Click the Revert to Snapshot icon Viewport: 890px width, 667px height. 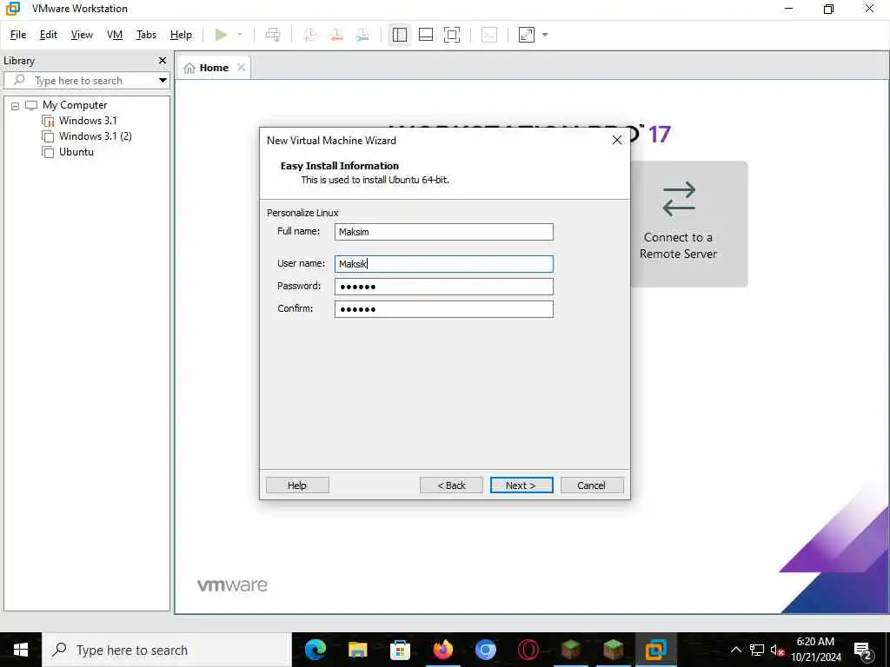click(336, 35)
